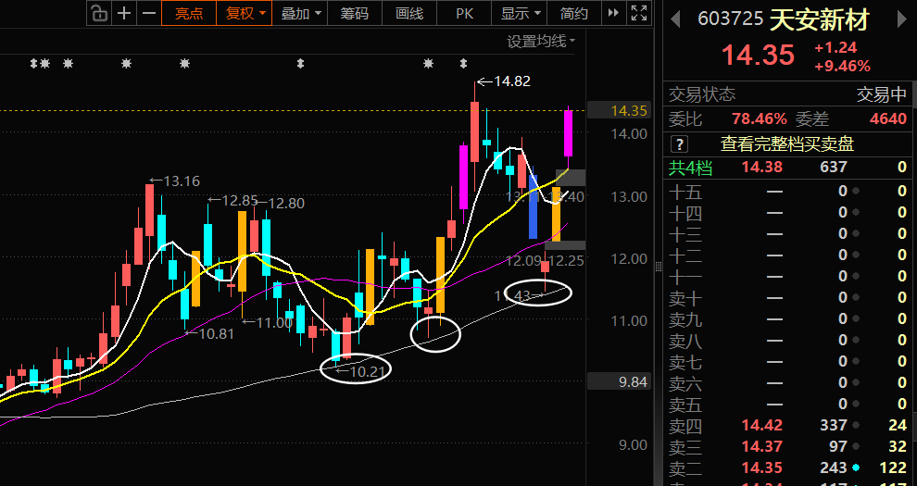917x486 pixels.
Task: Click the 13.16 peak label
Action: 182,181
